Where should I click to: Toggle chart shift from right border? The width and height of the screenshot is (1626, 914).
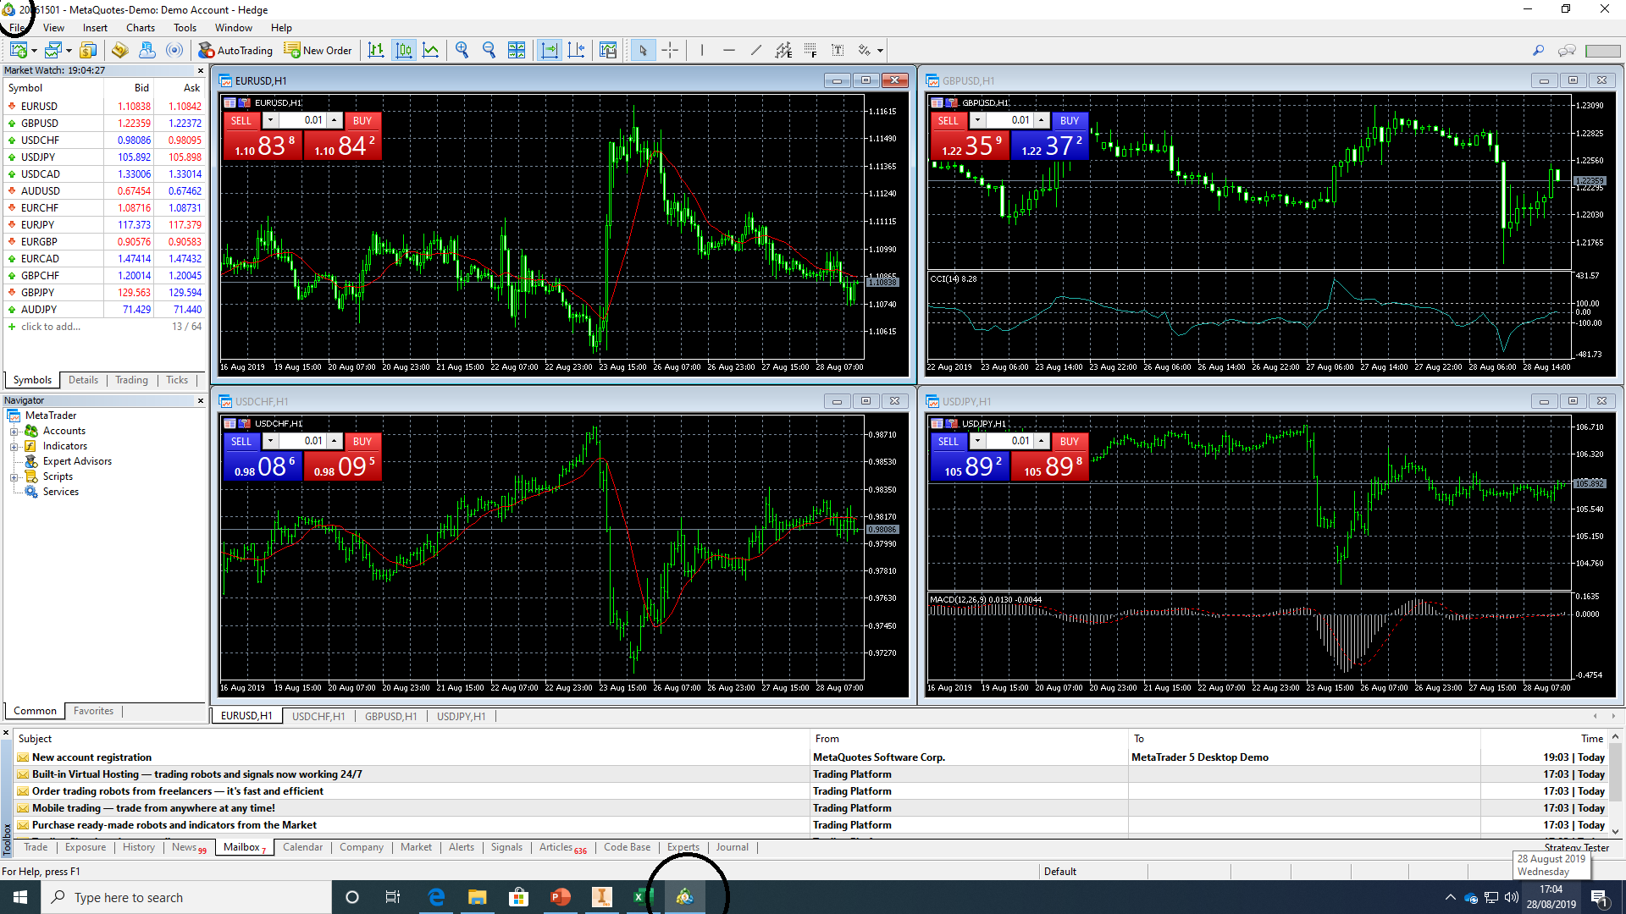pos(577,51)
